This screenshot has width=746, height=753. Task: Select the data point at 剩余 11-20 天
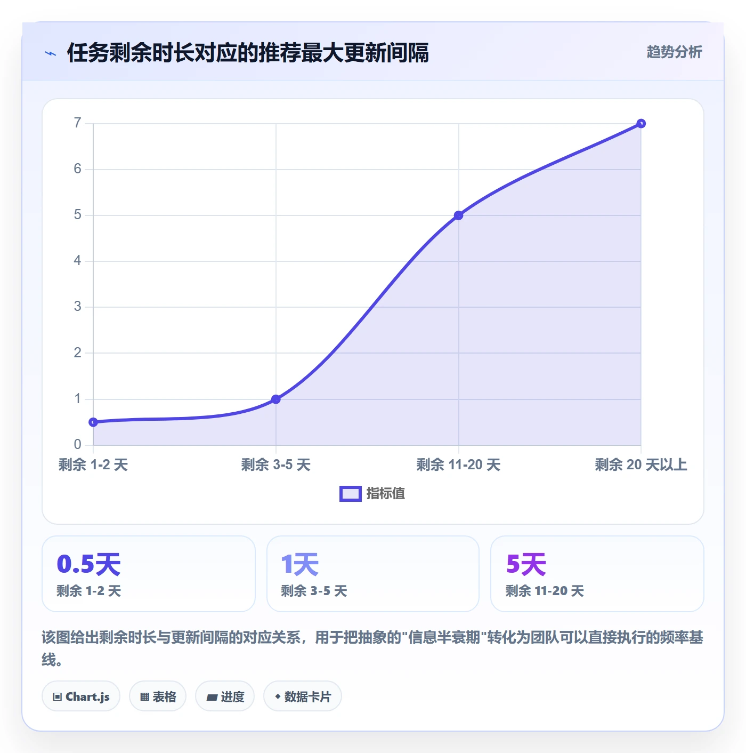tap(458, 215)
